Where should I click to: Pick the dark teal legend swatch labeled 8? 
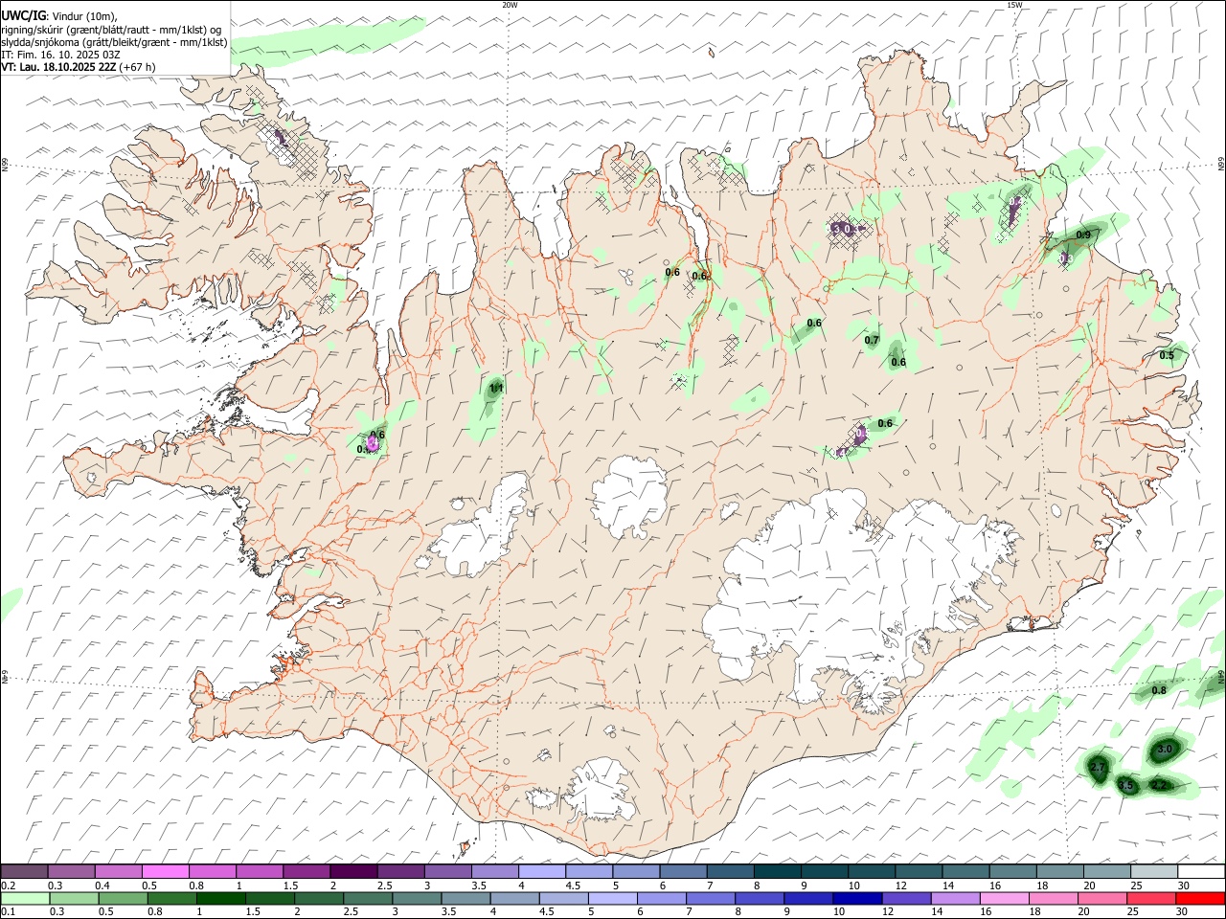777,871
